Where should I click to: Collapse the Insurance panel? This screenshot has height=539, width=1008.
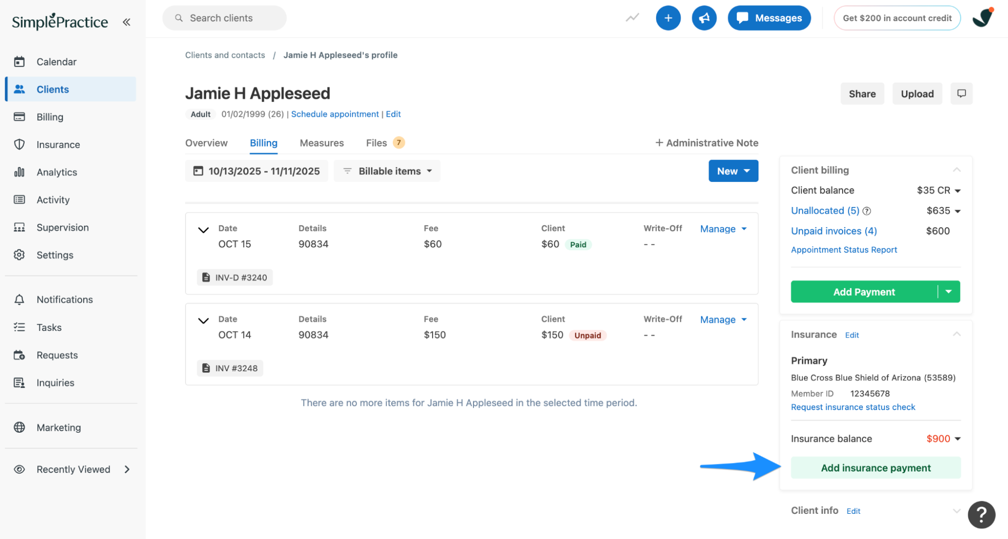pyautogui.click(x=957, y=334)
